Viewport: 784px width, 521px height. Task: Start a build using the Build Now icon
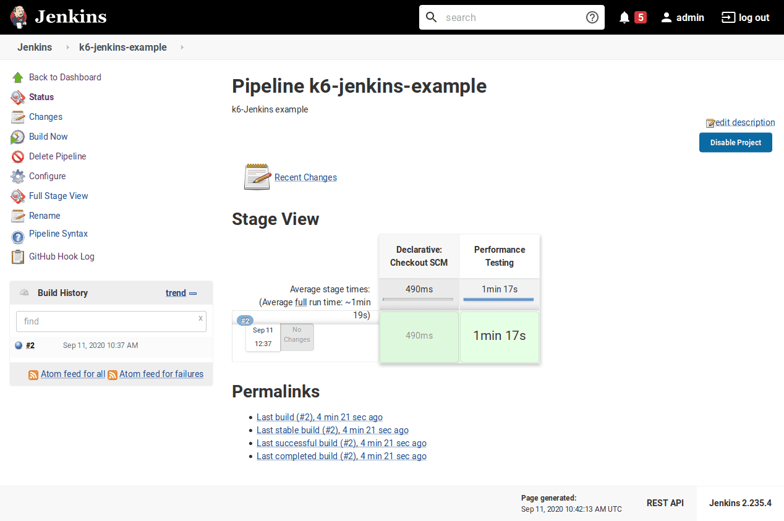[x=17, y=136]
